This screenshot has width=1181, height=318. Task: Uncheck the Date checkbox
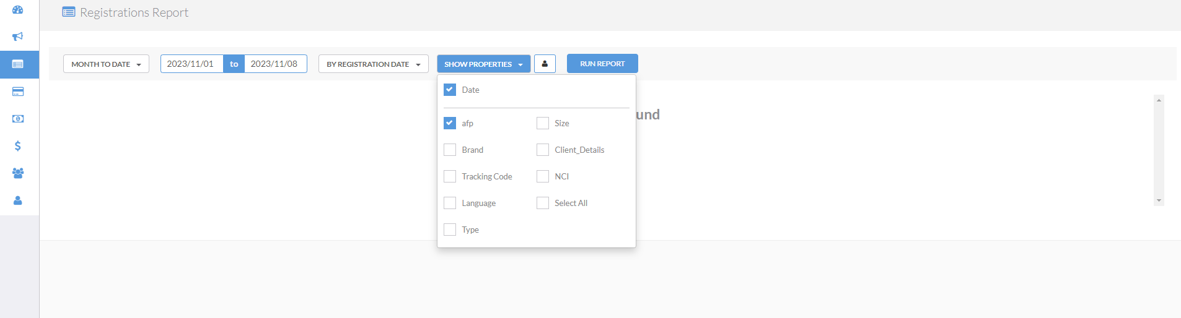click(450, 90)
